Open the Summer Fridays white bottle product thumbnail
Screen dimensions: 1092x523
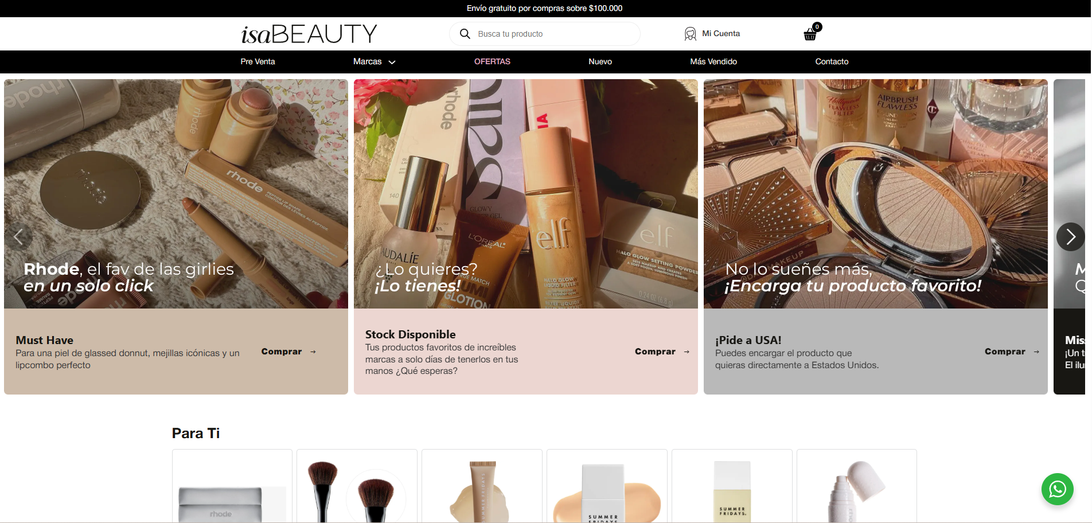(x=607, y=486)
